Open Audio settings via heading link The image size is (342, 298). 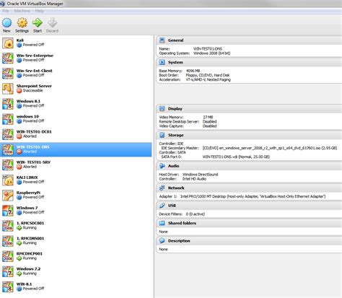tap(173, 166)
